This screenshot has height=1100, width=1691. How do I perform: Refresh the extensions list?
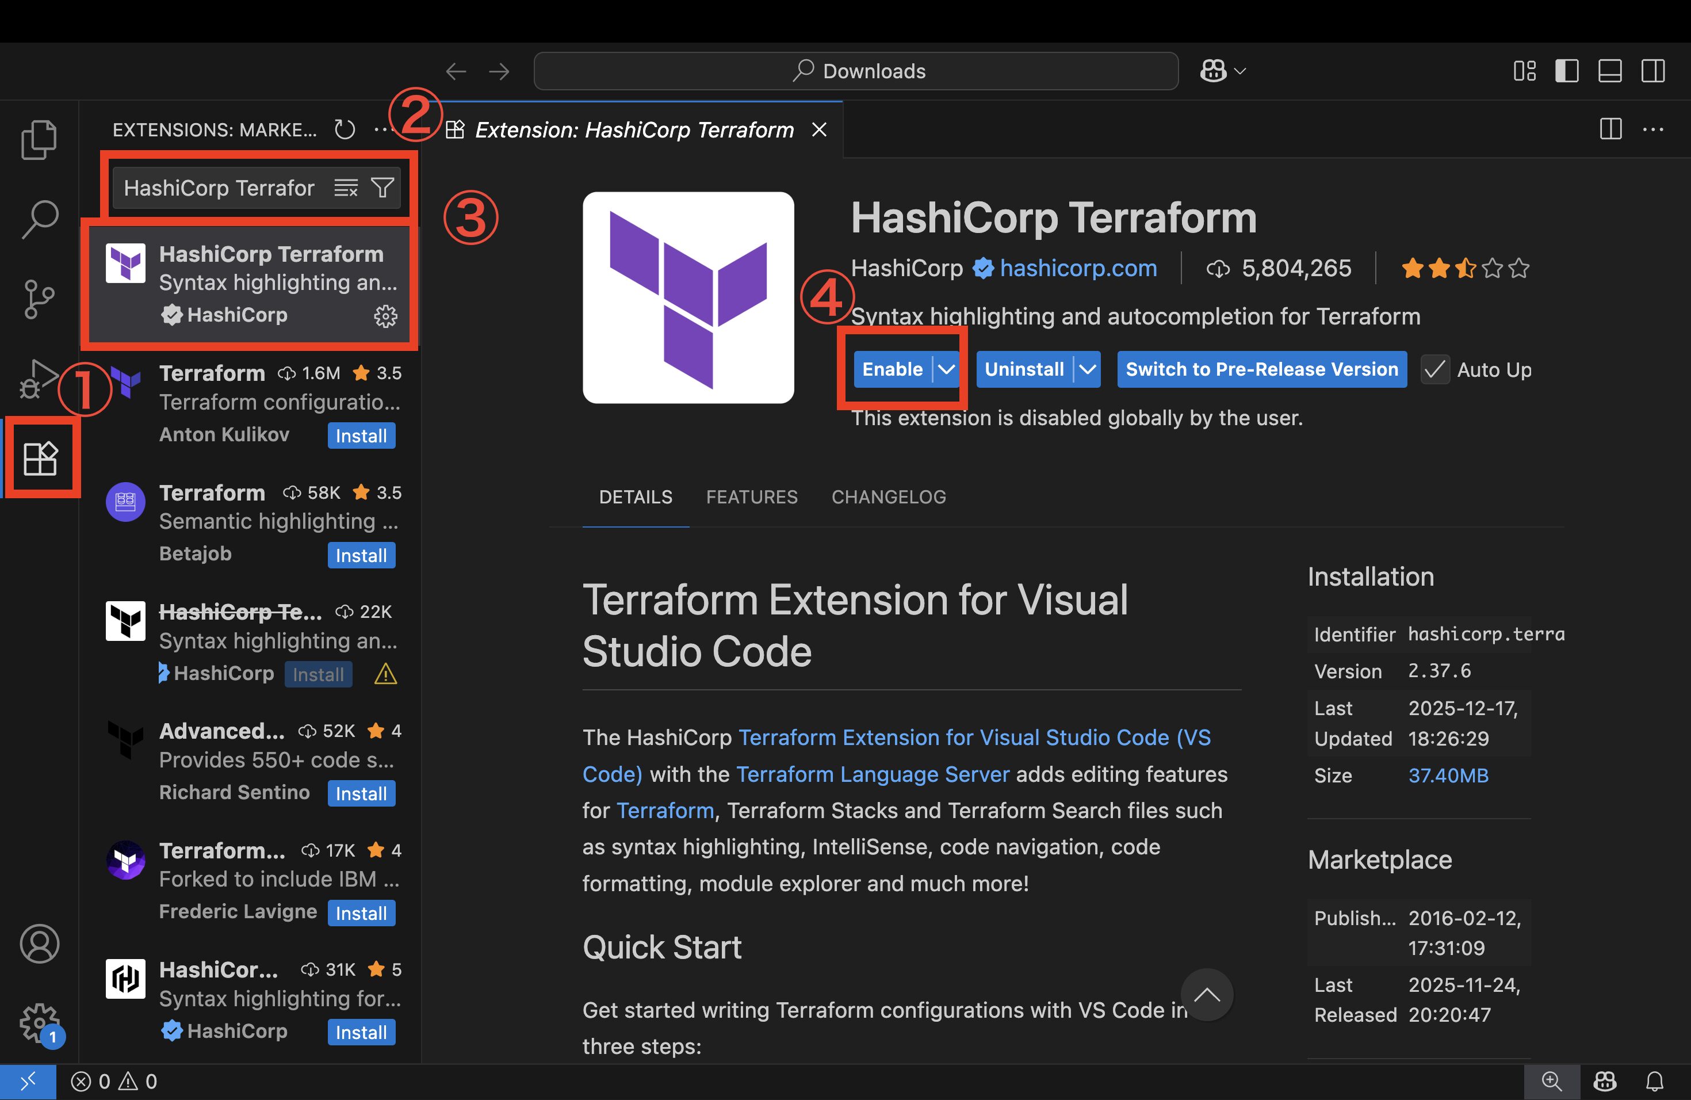click(345, 129)
